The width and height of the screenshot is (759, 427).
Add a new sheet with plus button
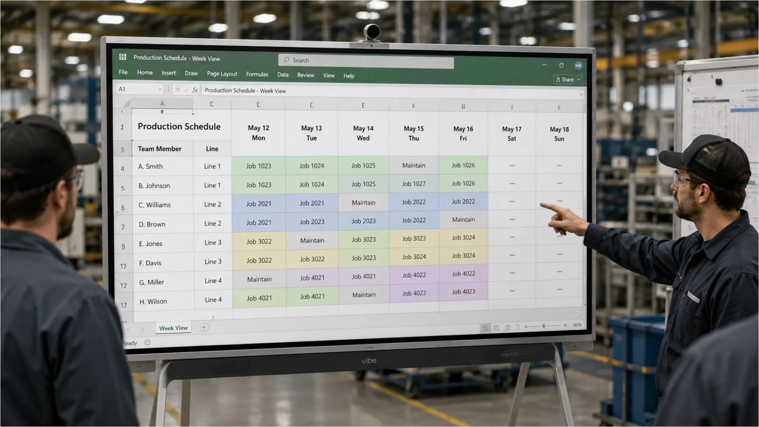[204, 327]
